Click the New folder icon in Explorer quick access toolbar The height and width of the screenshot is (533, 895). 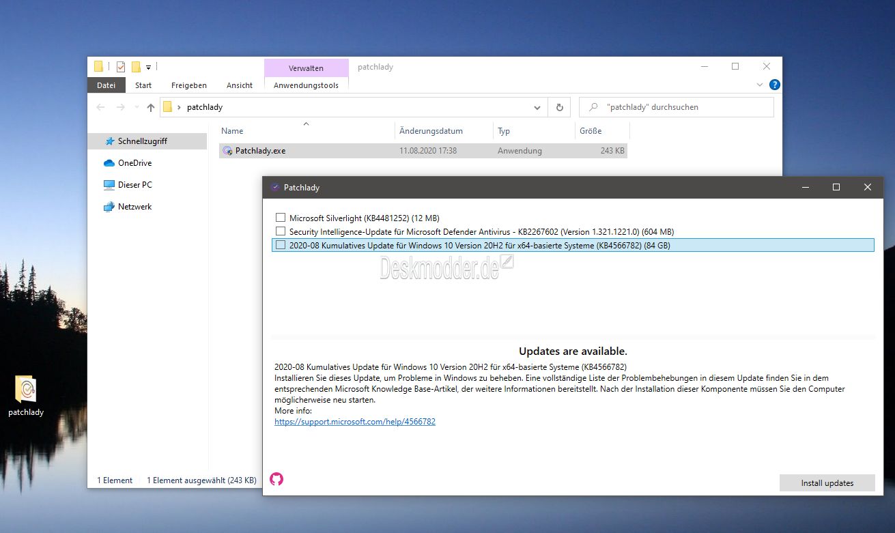pos(136,67)
